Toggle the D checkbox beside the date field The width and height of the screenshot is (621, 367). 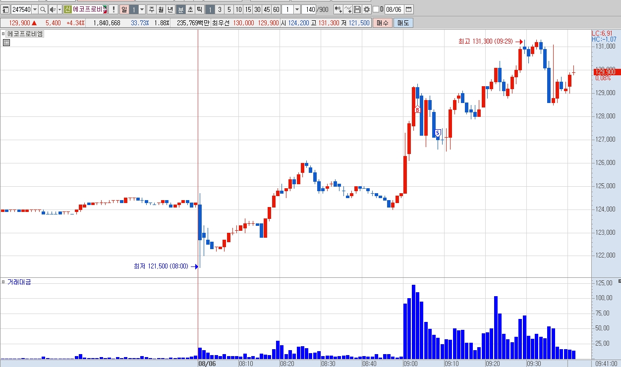376,9
